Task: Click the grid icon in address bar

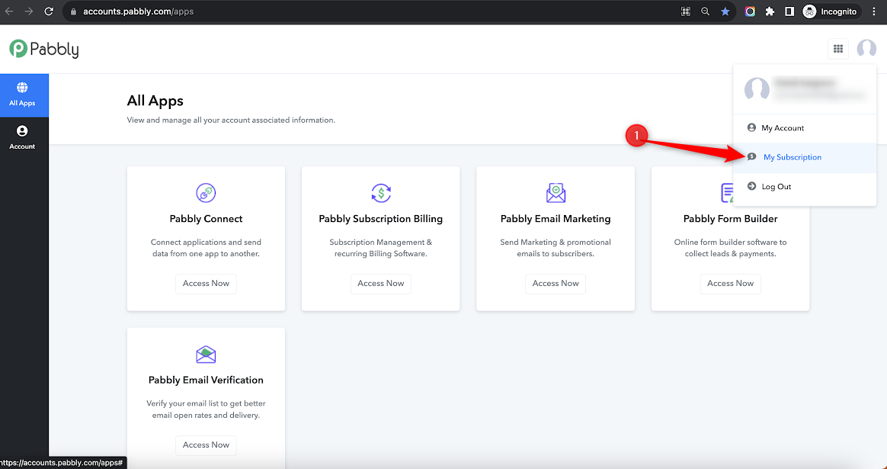Action: point(686,11)
